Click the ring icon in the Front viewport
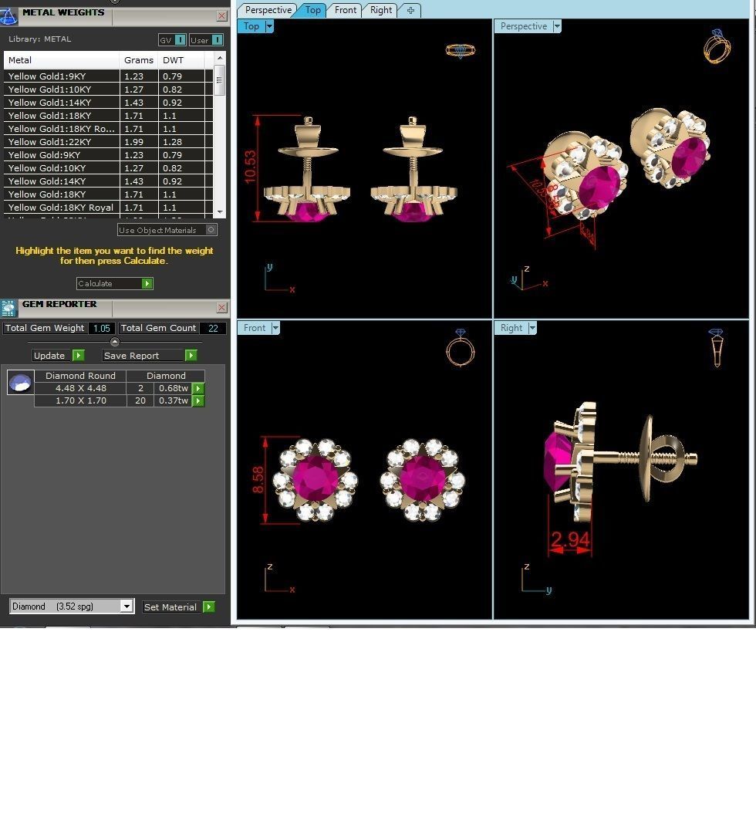The width and height of the screenshot is (756, 821). coord(461,348)
